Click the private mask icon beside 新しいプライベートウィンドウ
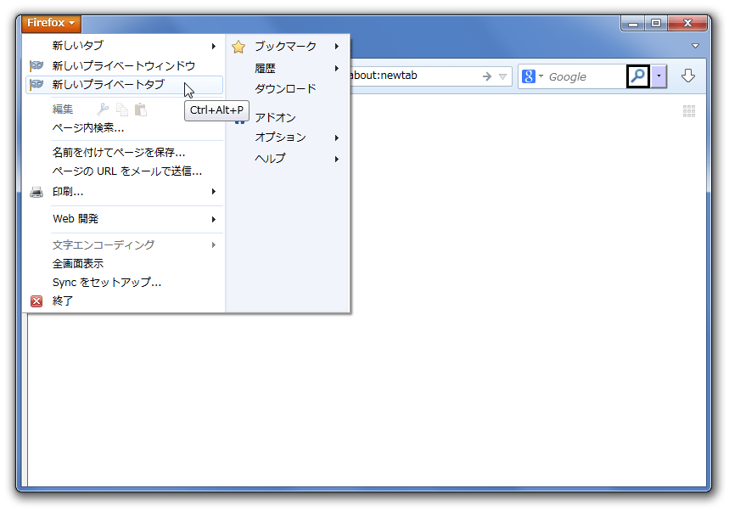Screen dimensions: 729x511 pyautogui.click(x=36, y=65)
